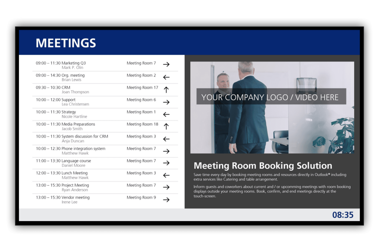Click the Meeting Room Booking Solution heading
The height and width of the screenshot is (252, 379).
coord(263,166)
